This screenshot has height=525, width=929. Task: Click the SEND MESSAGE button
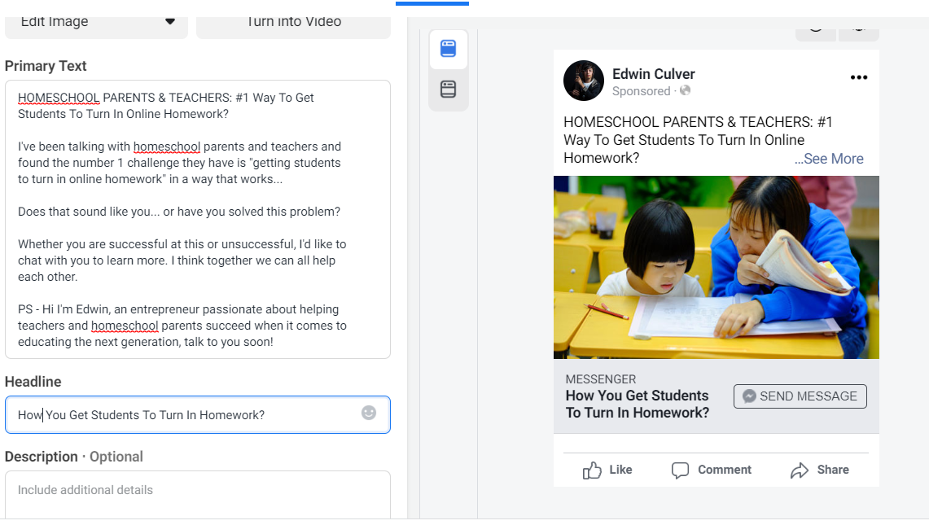point(800,396)
